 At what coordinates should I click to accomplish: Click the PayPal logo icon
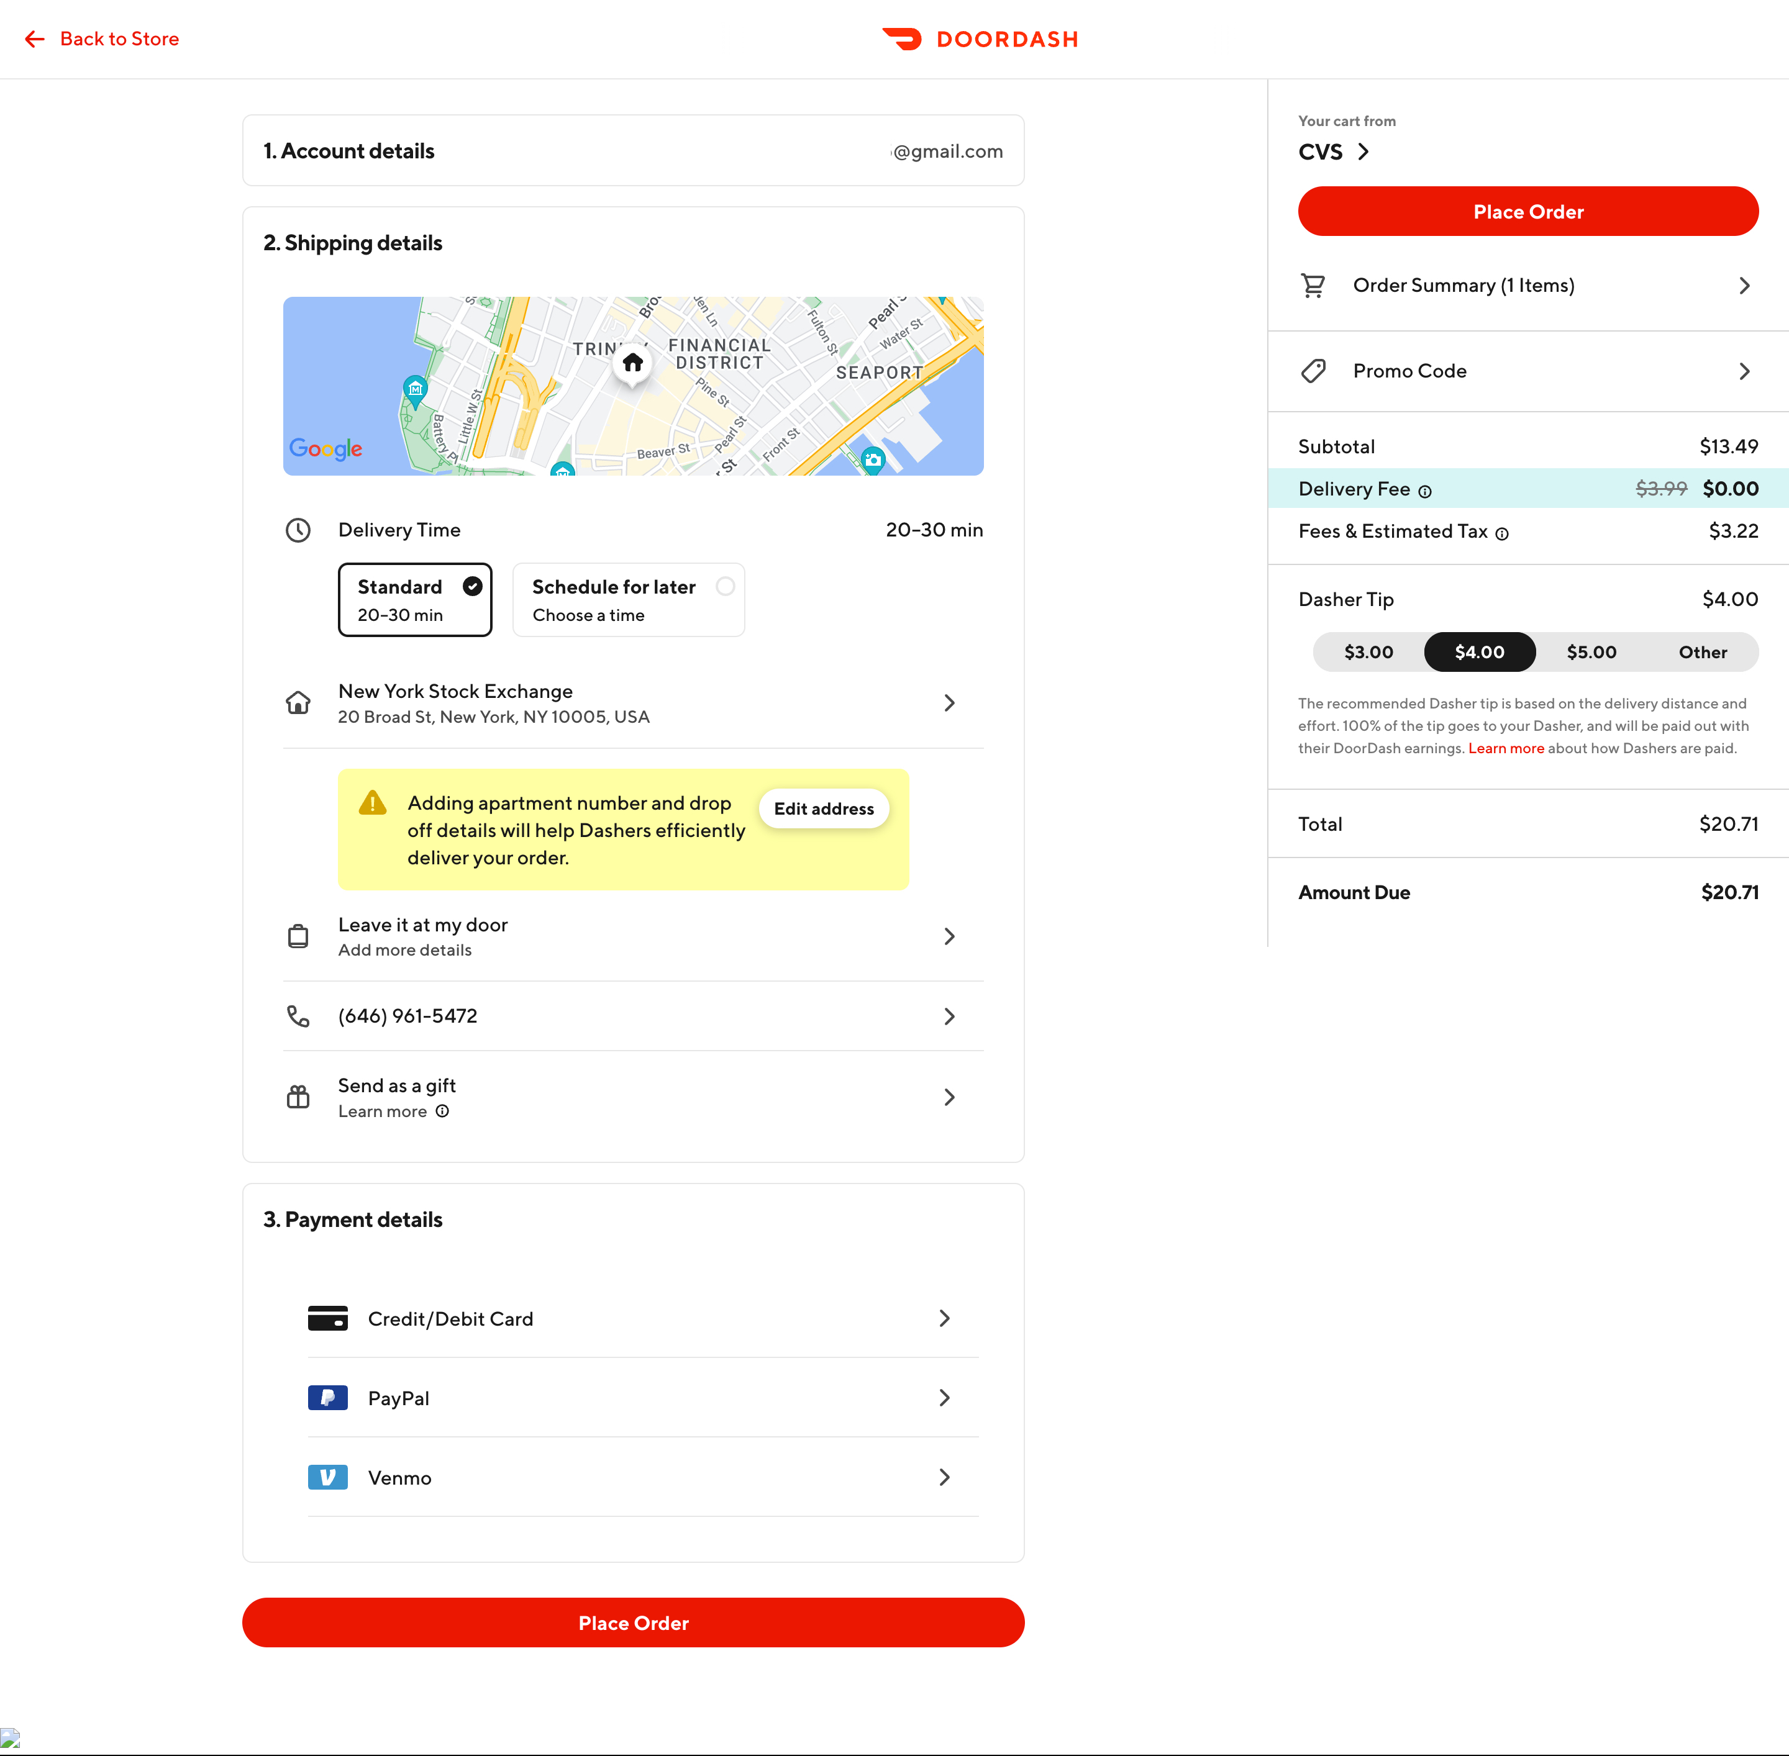tap(327, 1397)
